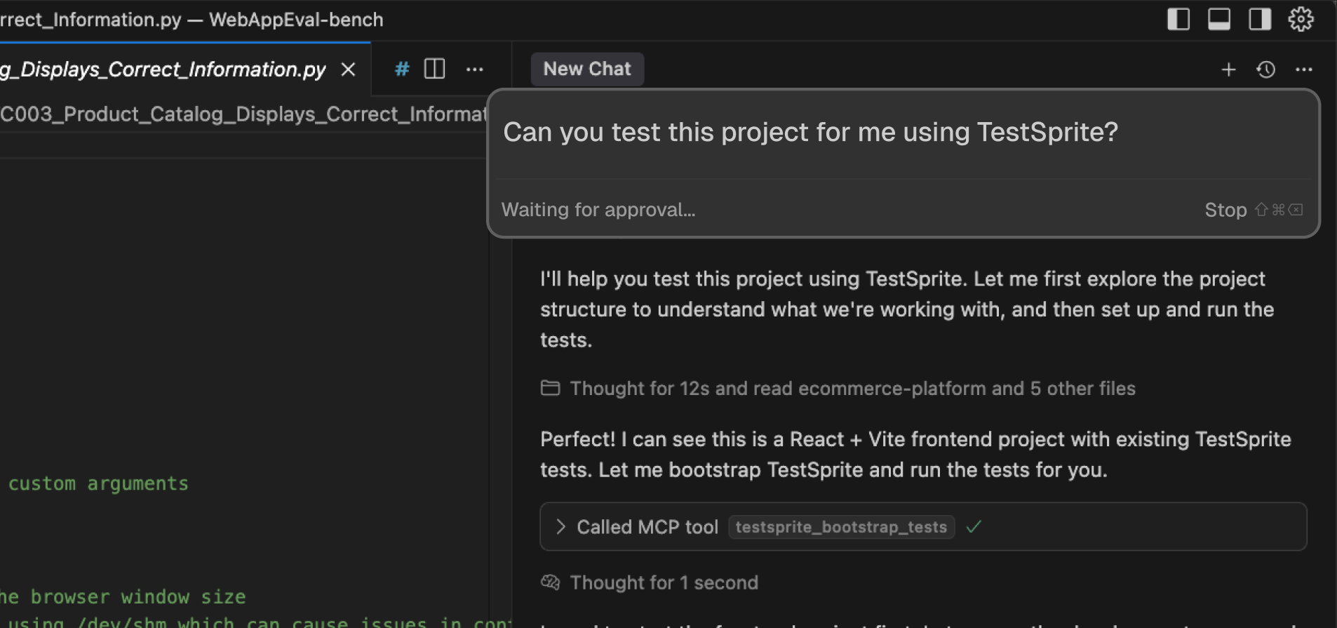Open chat history clock icon

point(1266,69)
